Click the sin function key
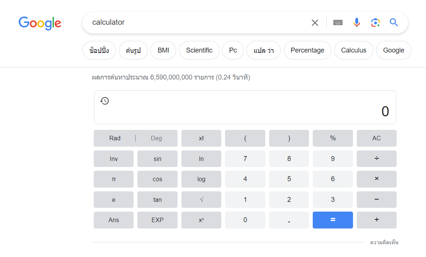Screen dimensions: 426x257 [157, 159]
